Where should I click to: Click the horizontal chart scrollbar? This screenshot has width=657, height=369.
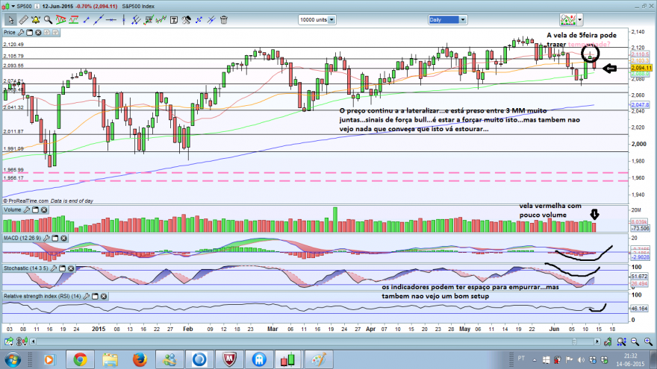click(x=314, y=342)
